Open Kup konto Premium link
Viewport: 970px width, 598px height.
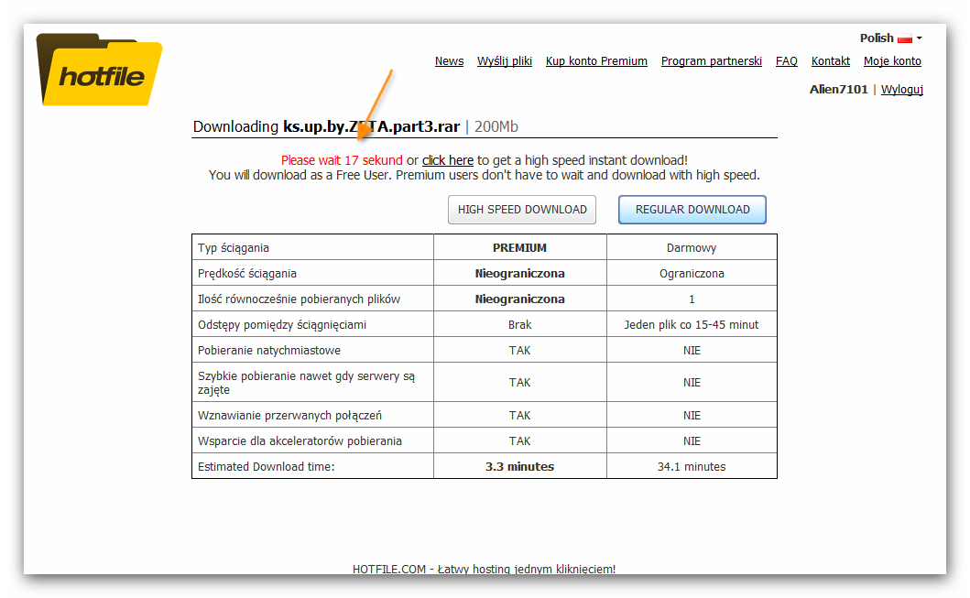596,61
